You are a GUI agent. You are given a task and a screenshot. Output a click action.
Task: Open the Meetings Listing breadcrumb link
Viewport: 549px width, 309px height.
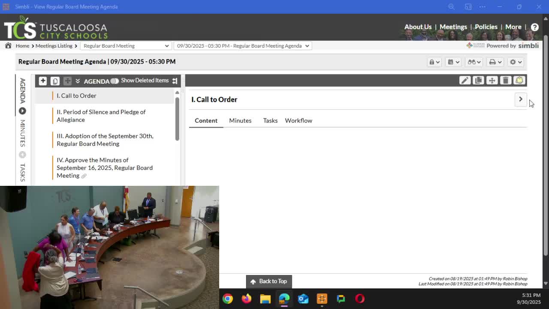point(54,46)
